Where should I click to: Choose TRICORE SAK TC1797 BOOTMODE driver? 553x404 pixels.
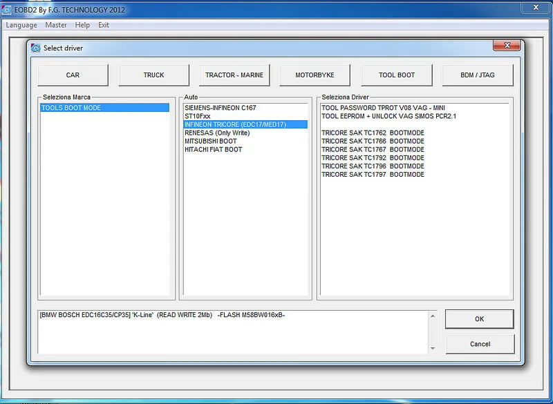(373, 175)
